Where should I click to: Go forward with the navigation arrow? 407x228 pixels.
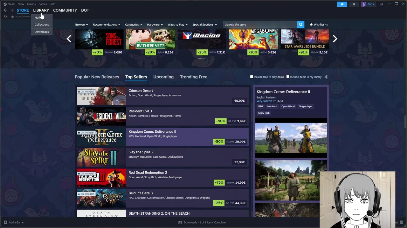click(12, 10)
